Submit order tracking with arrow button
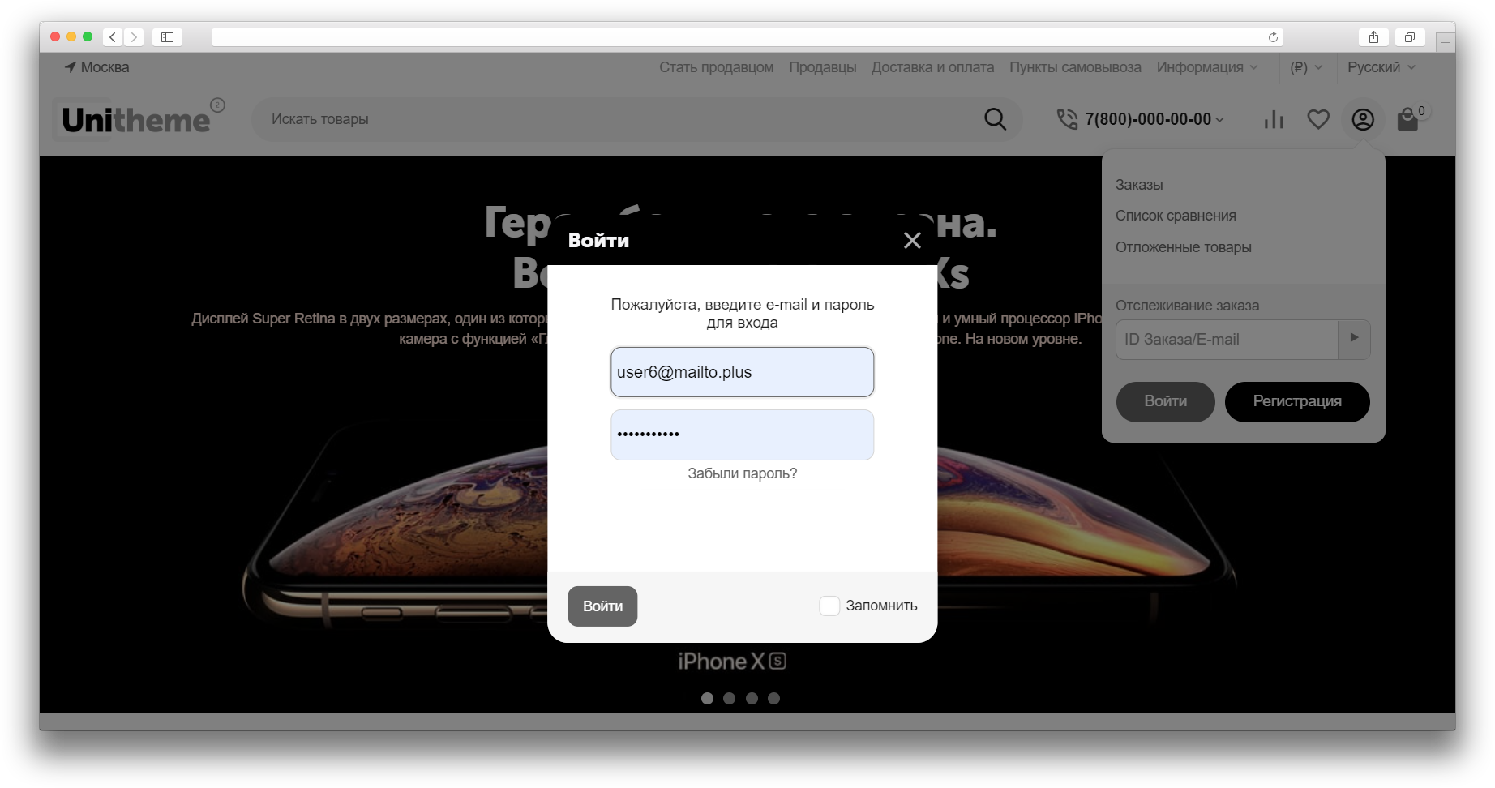This screenshot has height=788, width=1495. click(1354, 339)
